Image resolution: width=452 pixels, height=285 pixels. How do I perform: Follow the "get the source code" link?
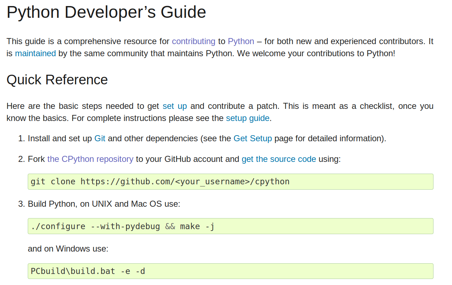pos(279,159)
